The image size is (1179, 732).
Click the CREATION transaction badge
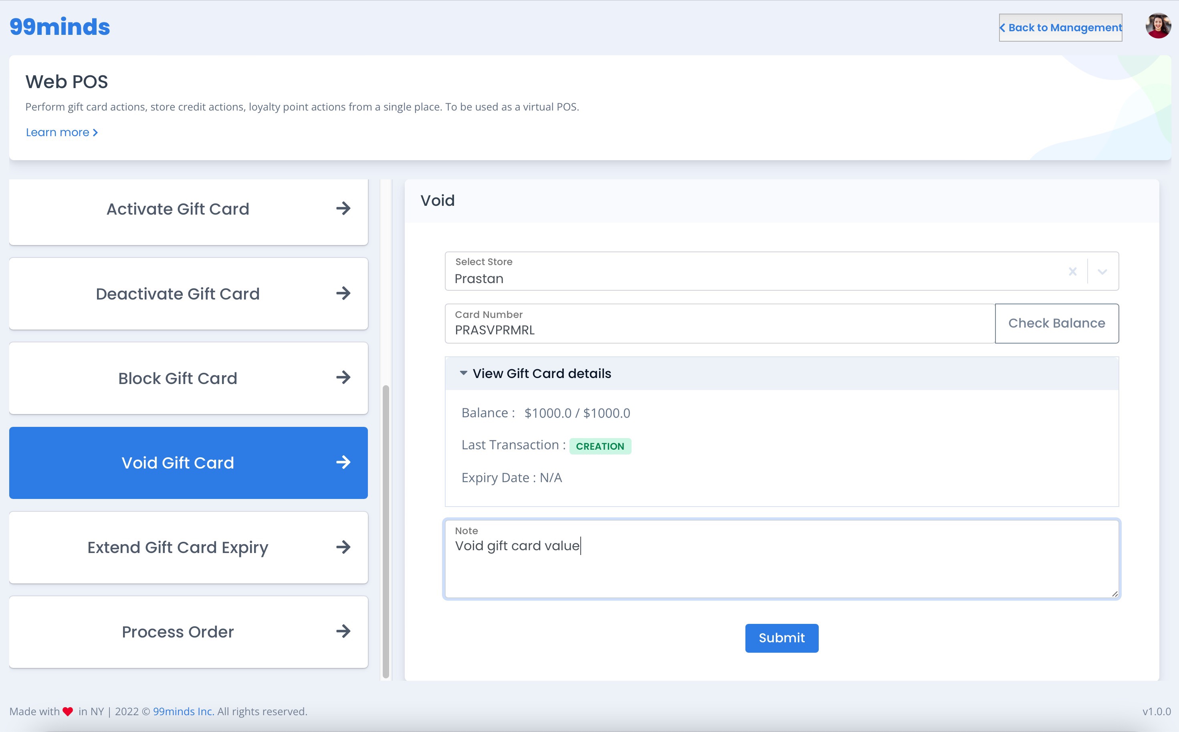coord(600,446)
